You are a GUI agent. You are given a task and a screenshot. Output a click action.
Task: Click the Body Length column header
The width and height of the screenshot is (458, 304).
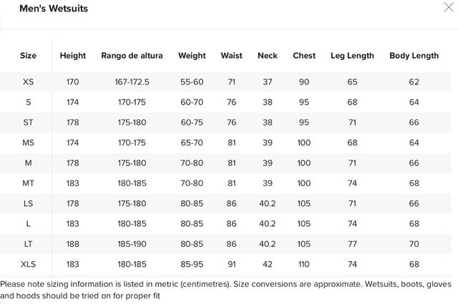point(414,56)
